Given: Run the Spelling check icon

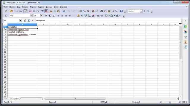Looking at the screenshot, I should [x=42, y=11].
